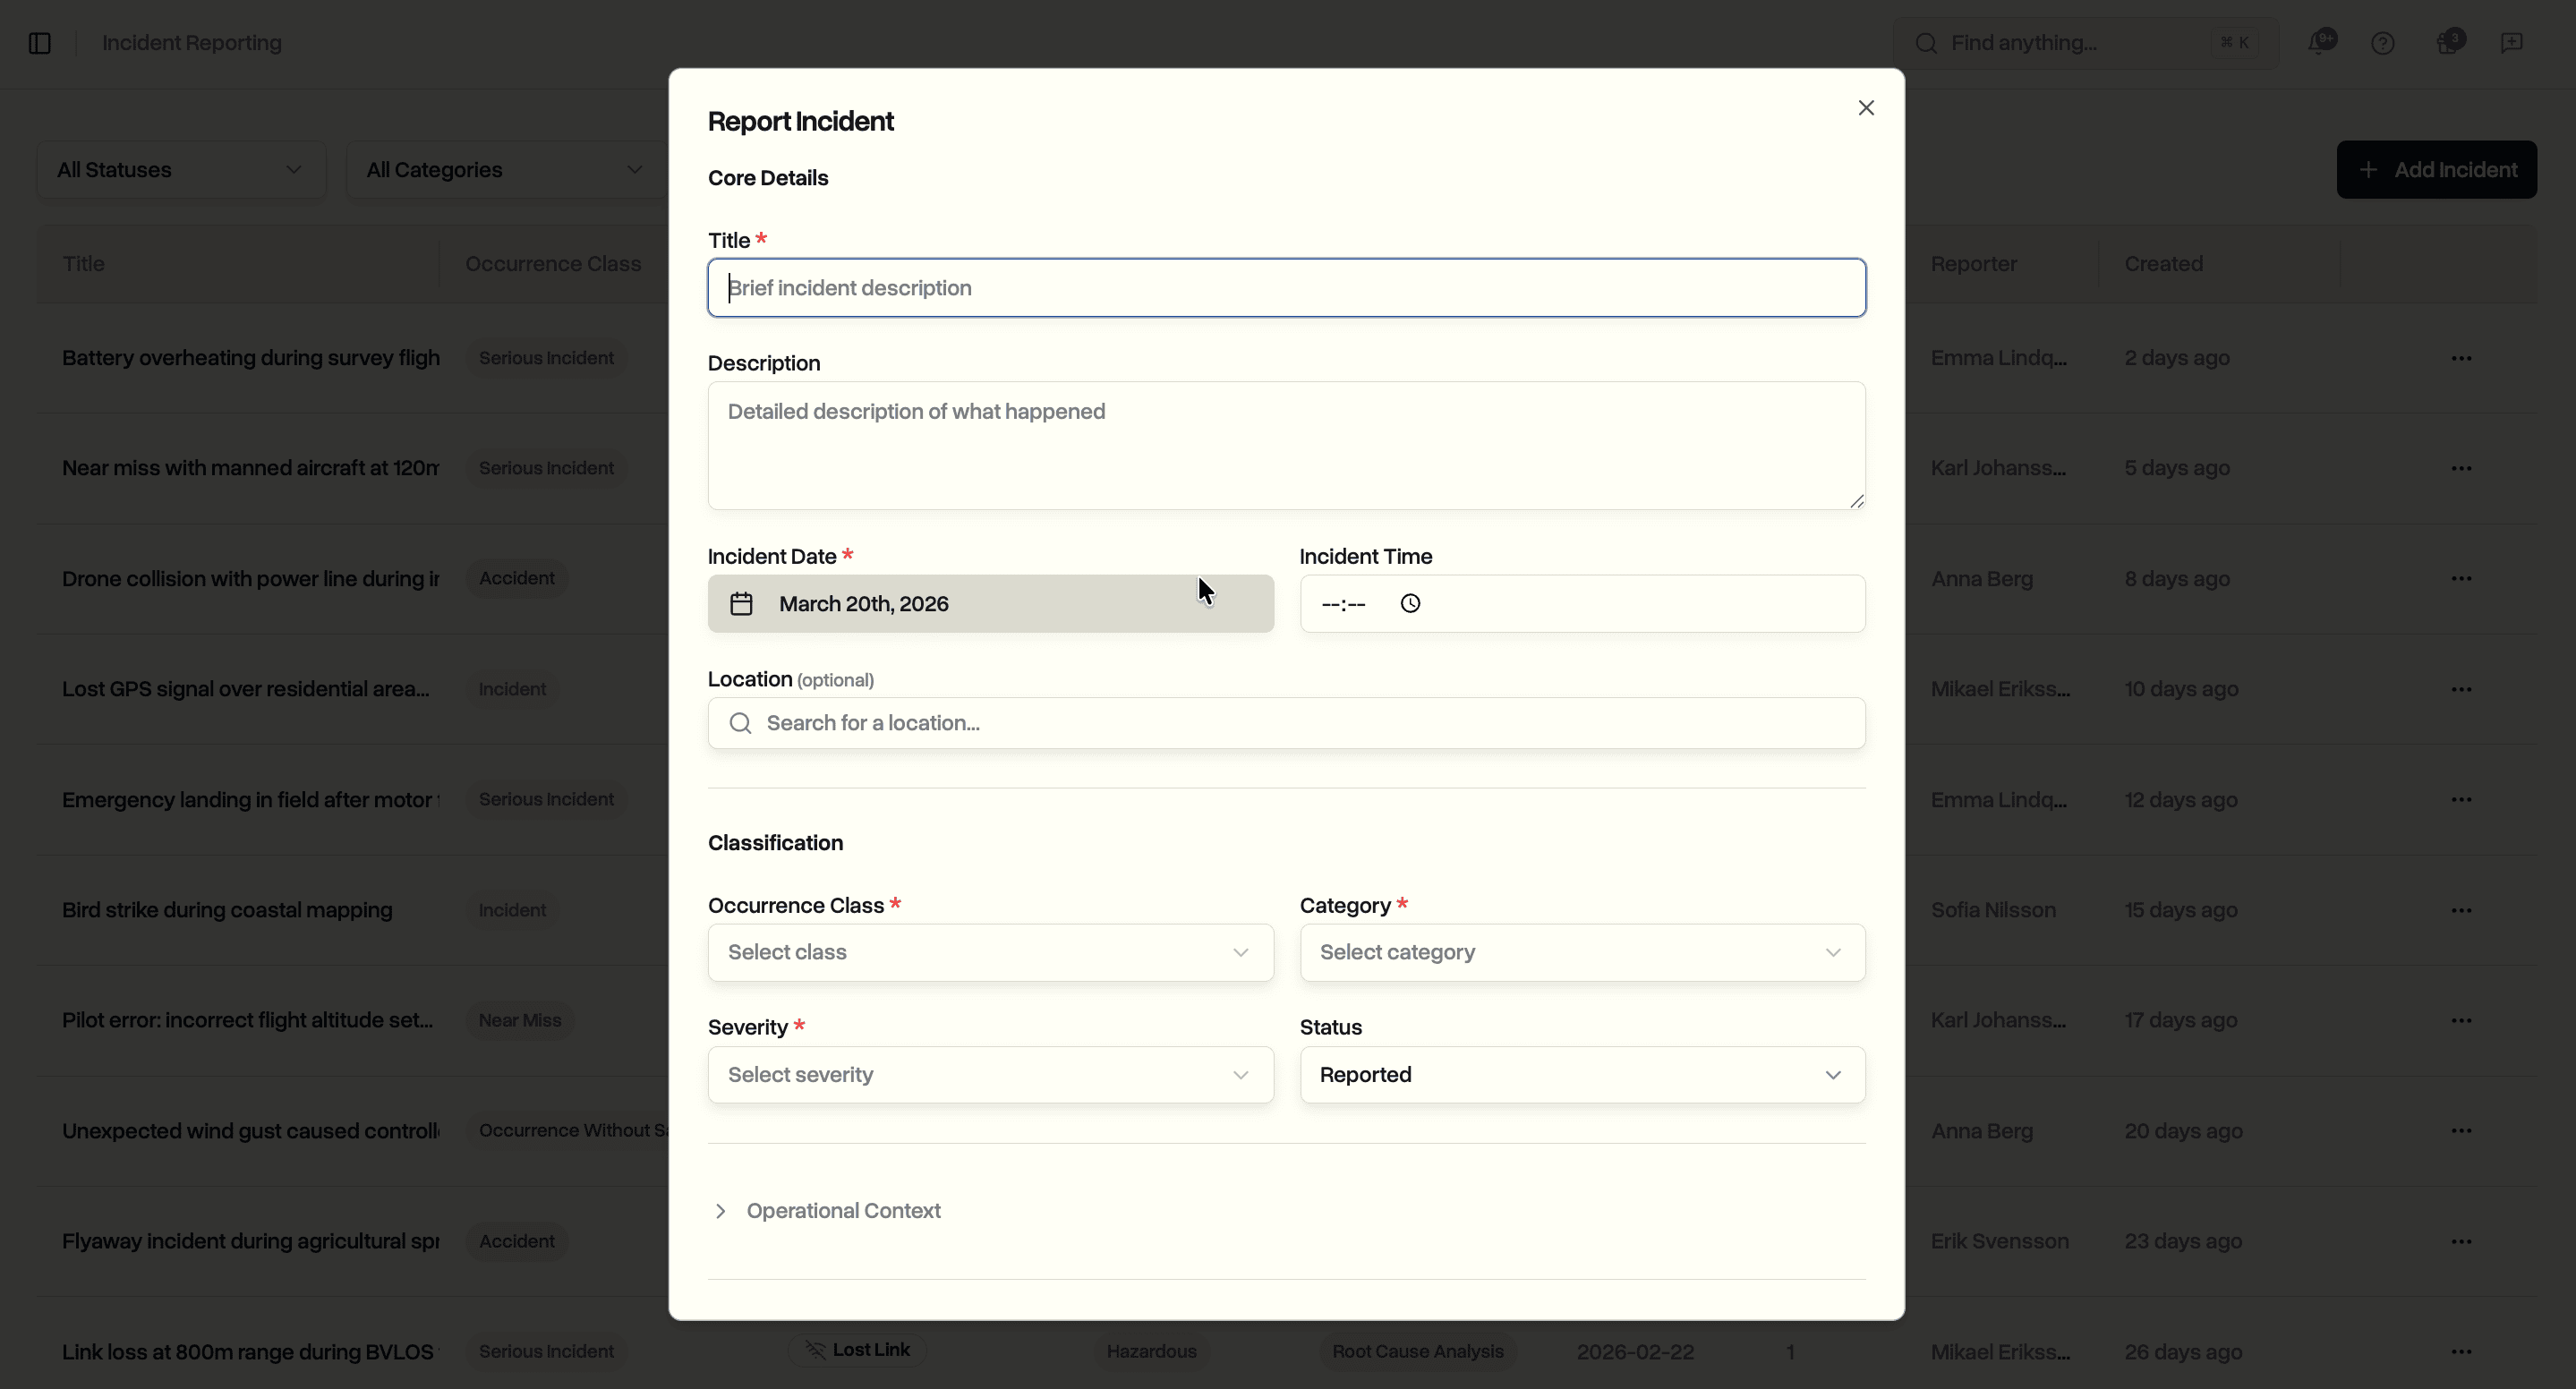
Task: Open the Select category dropdown
Action: pyautogui.click(x=1581, y=952)
